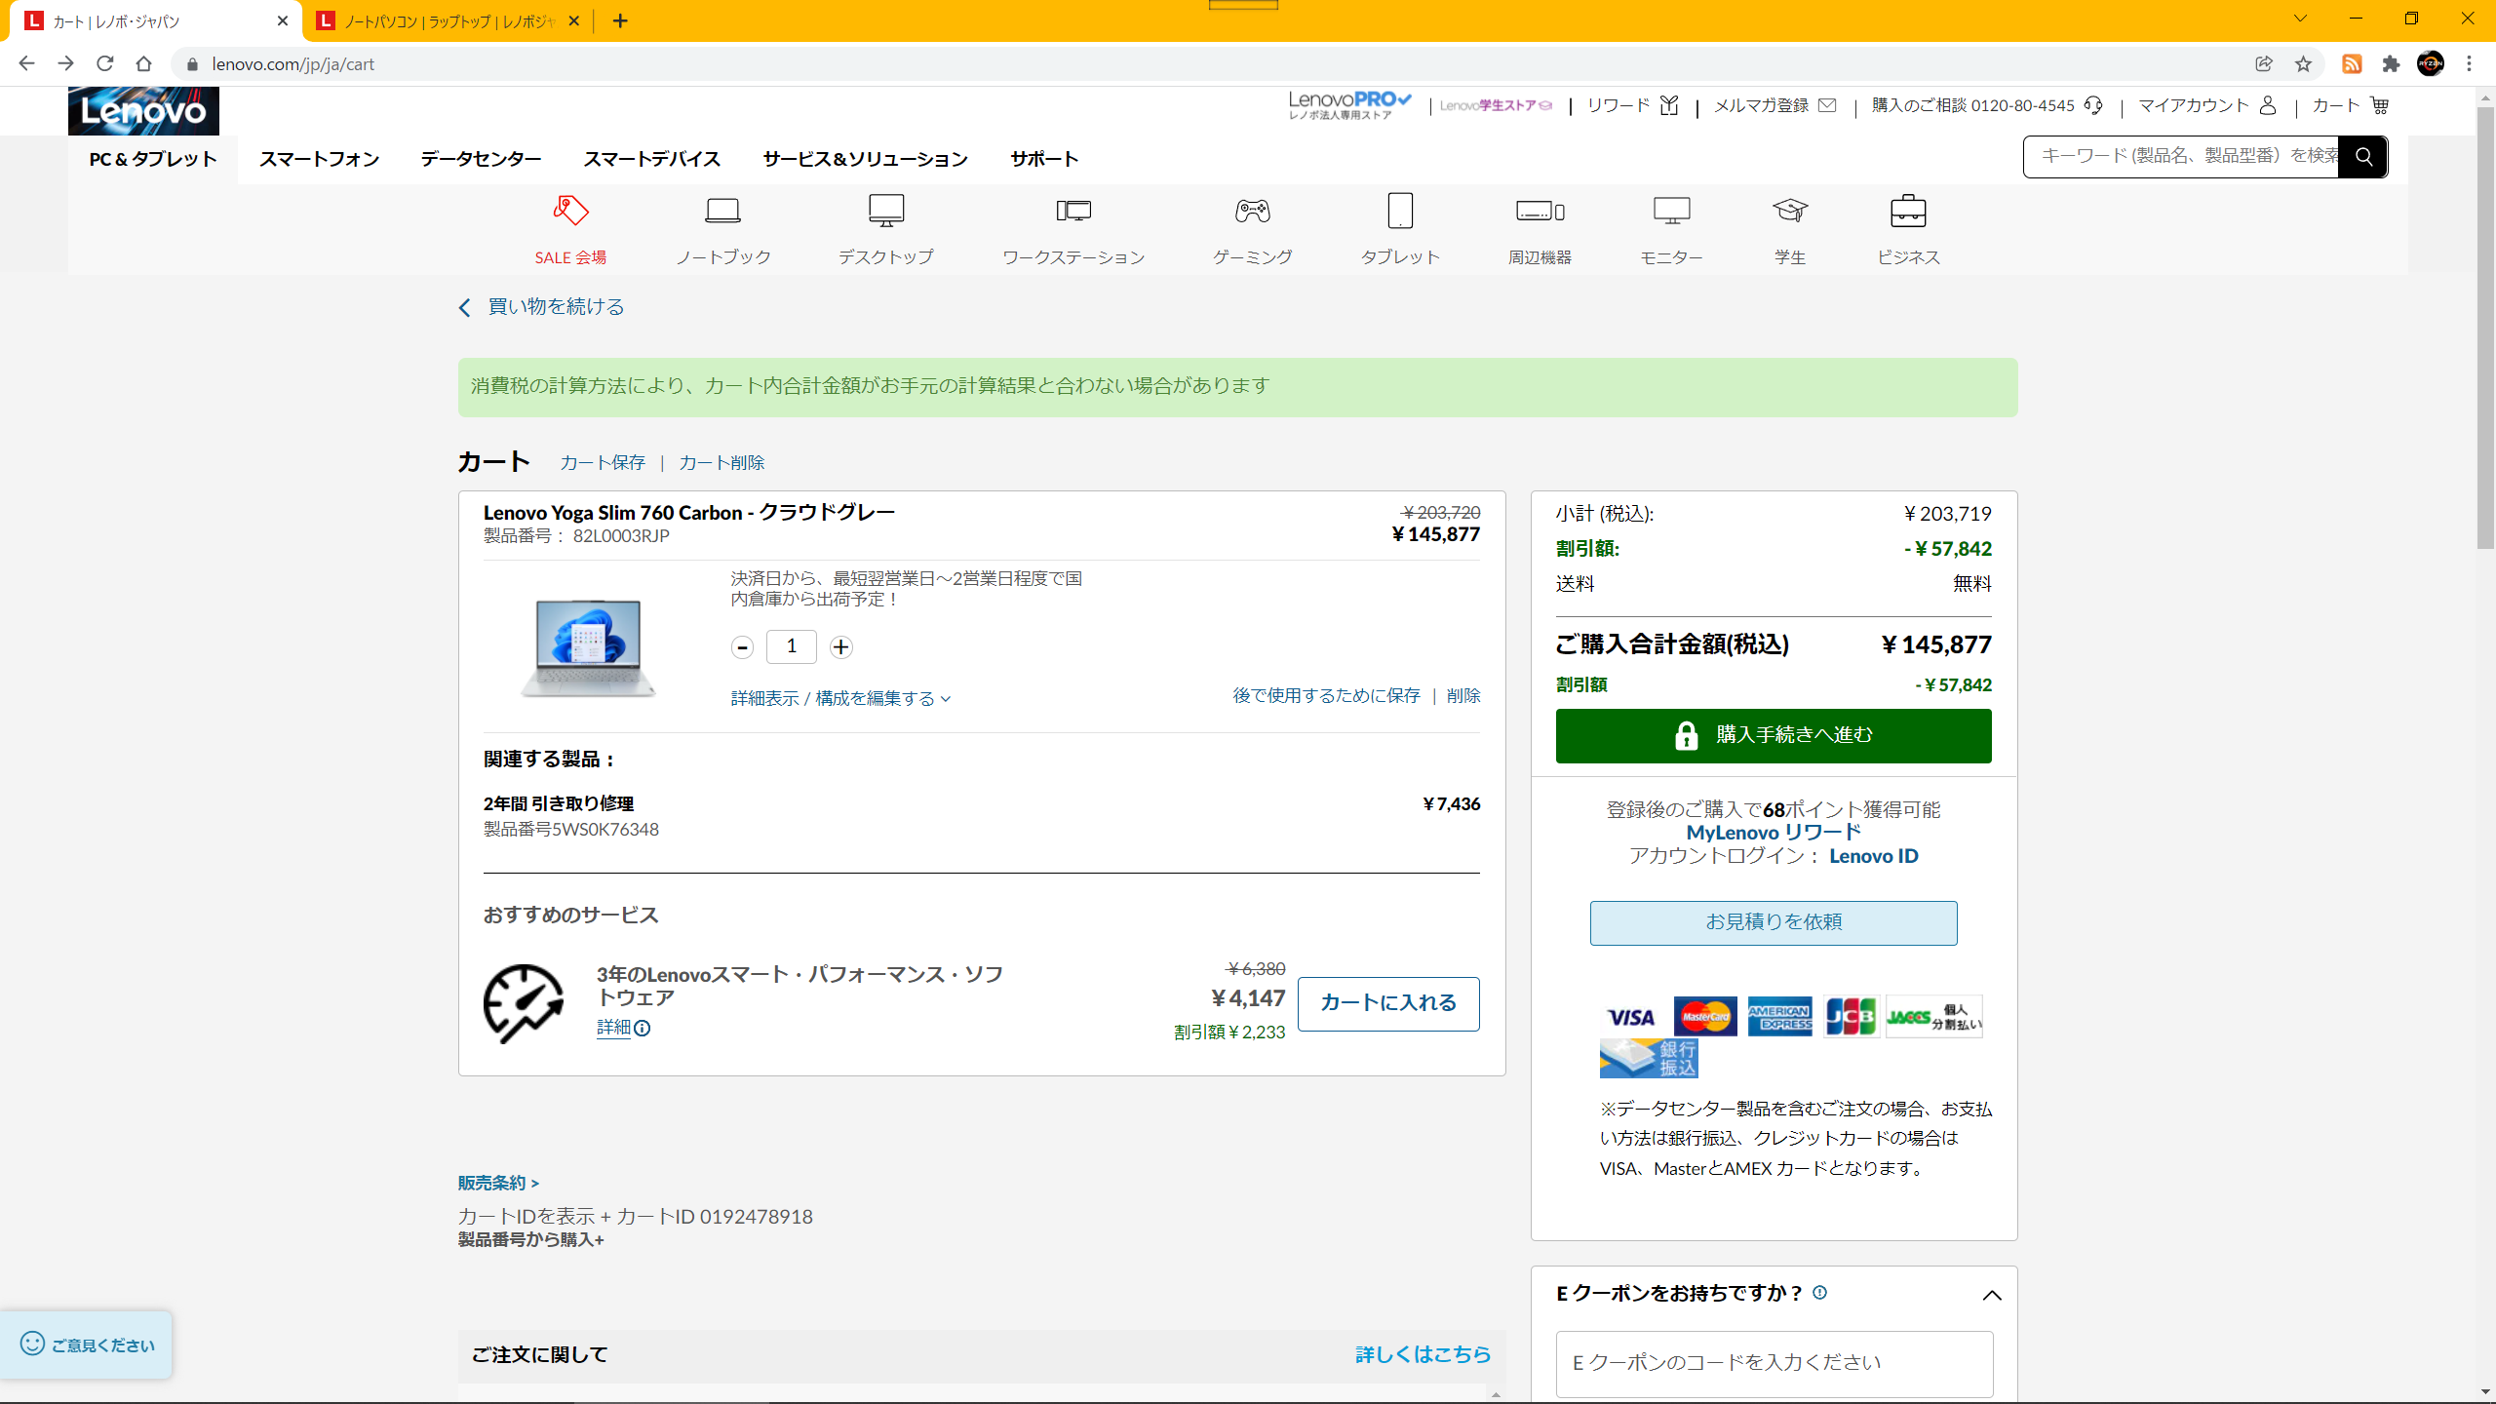The width and height of the screenshot is (2496, 1404).
Task: Open a new browser tab
Action: [620, 20]
